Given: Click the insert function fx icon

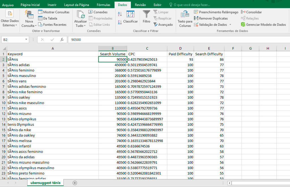Looking at the screenshot, I should coord(62,39).
